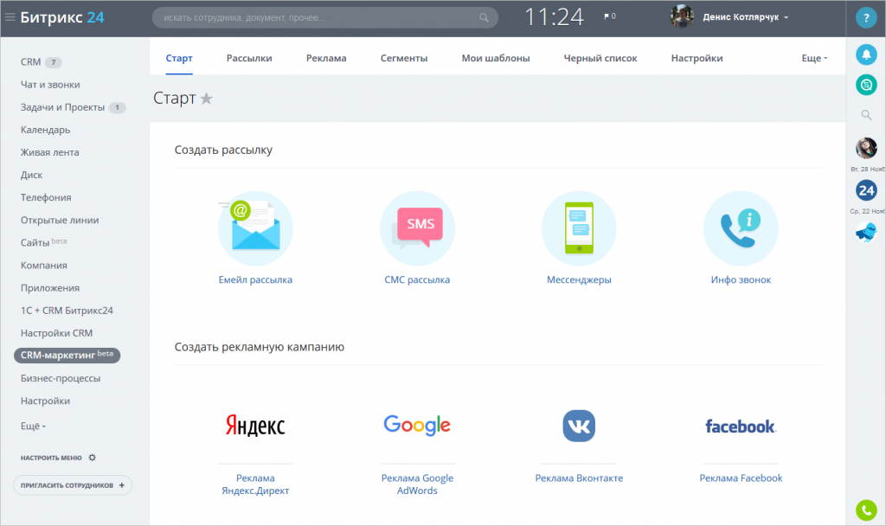Click Реклама Вконтакте link

click(579, 478)
